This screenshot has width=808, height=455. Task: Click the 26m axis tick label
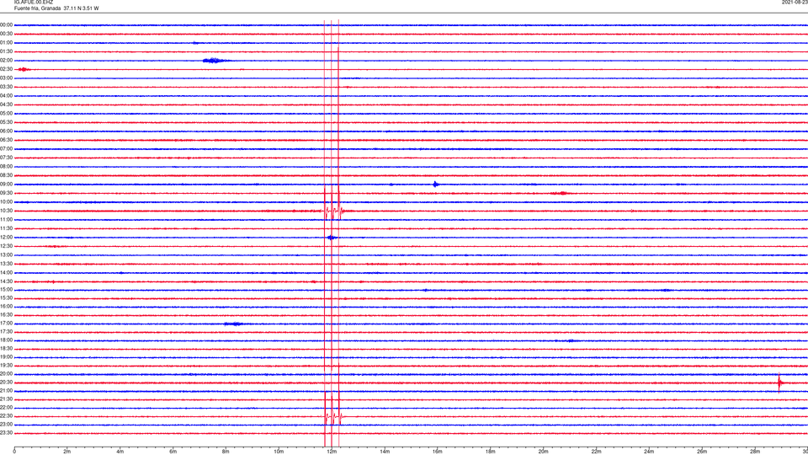(x=702, y=452)
